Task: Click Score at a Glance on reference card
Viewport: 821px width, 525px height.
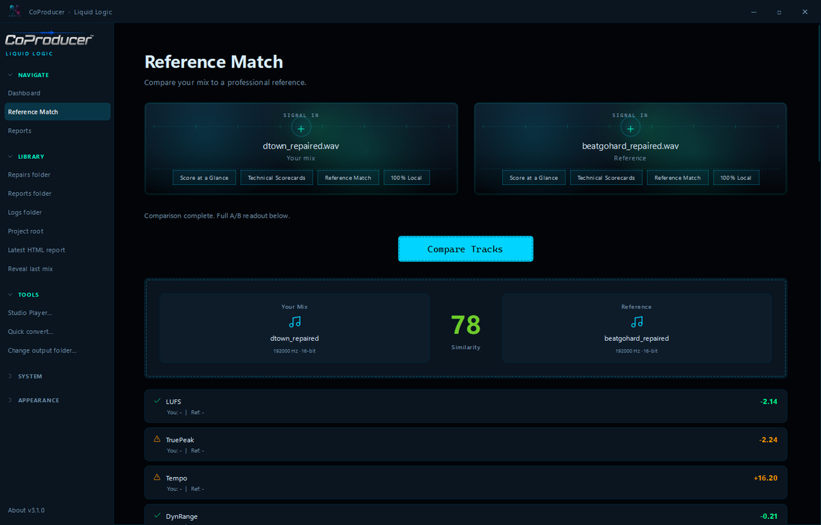Action: (x=534, y=178)
